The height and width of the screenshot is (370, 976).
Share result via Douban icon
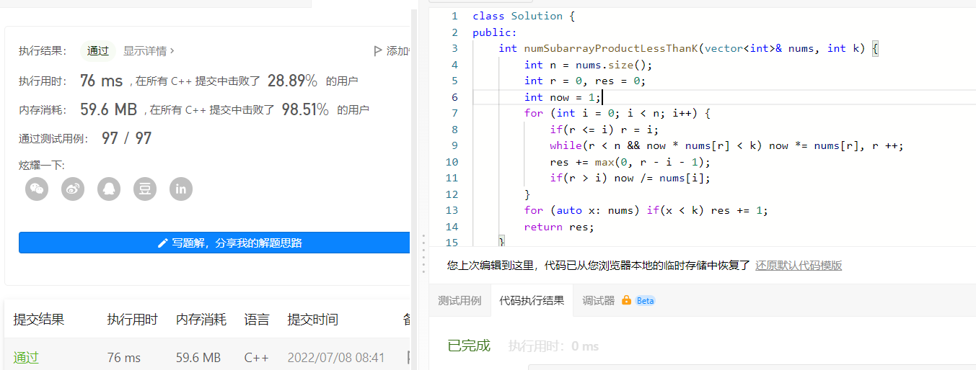[x=145, y=189]
